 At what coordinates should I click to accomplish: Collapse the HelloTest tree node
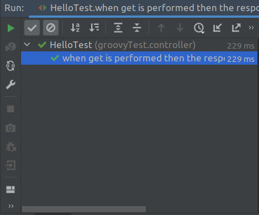coord(27,44)
